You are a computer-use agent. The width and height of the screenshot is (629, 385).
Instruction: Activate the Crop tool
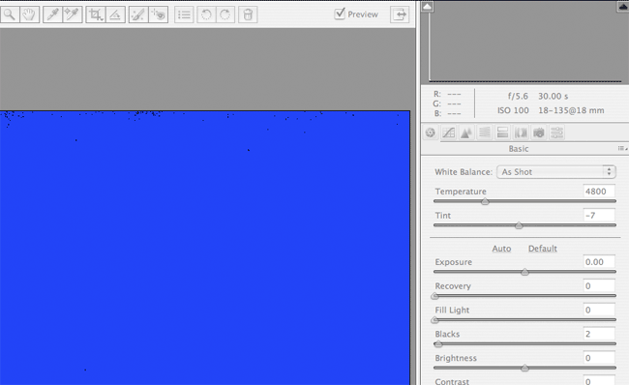pyautogui.click(x=96, y=15)
